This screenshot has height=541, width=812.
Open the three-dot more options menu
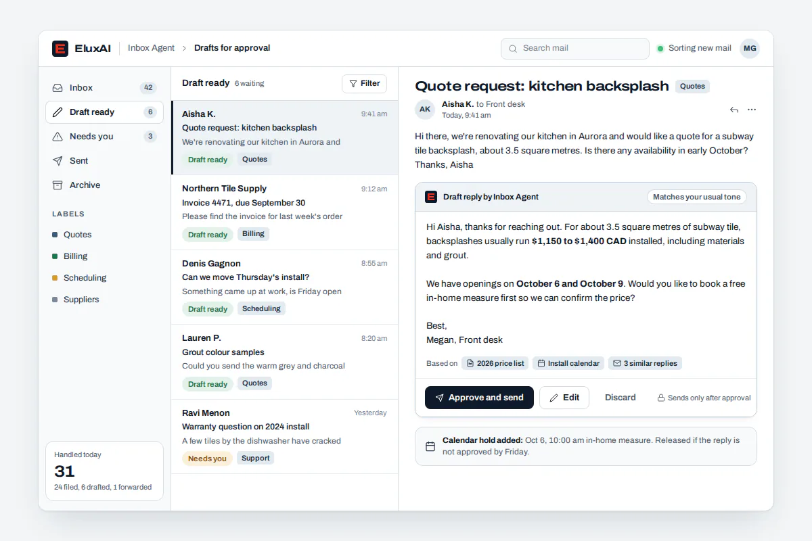[x=752, y=110]
